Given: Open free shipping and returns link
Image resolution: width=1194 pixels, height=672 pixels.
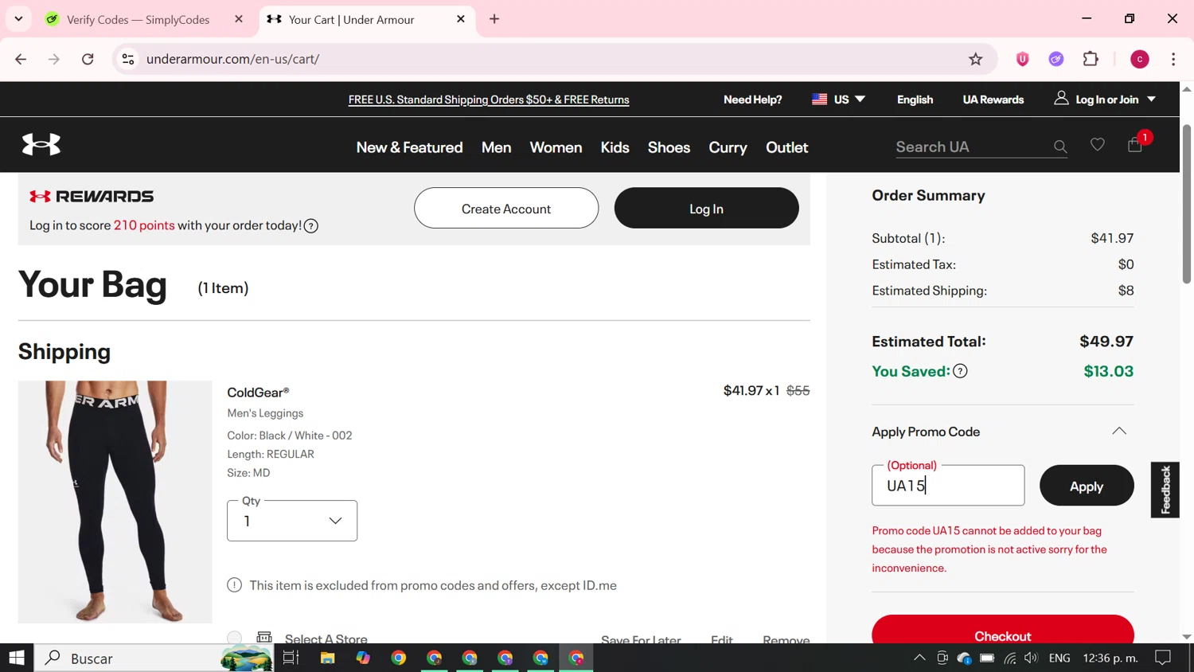Looking at the screenshot, I should click(x=489, y=100).
